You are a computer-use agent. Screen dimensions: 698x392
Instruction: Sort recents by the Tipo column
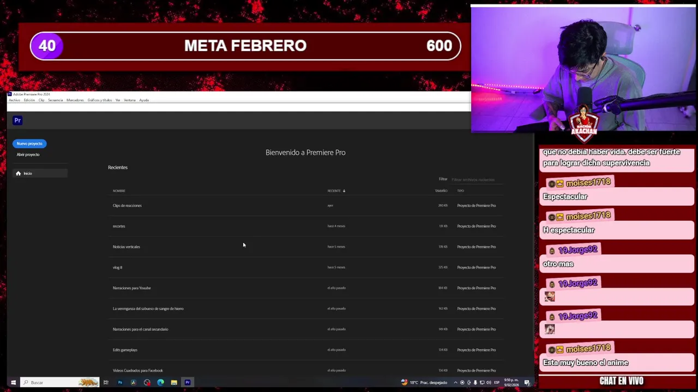point(460,191)
